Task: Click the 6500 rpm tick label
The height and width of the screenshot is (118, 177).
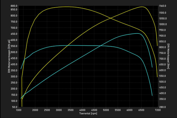Action: point(141,110)
